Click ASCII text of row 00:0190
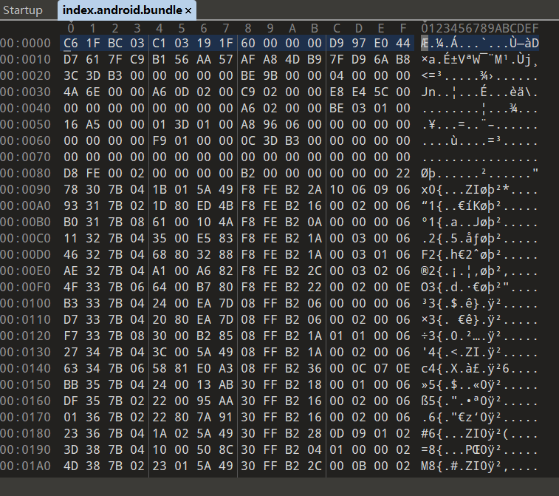 pyautogui.click(x=479, y=449)
